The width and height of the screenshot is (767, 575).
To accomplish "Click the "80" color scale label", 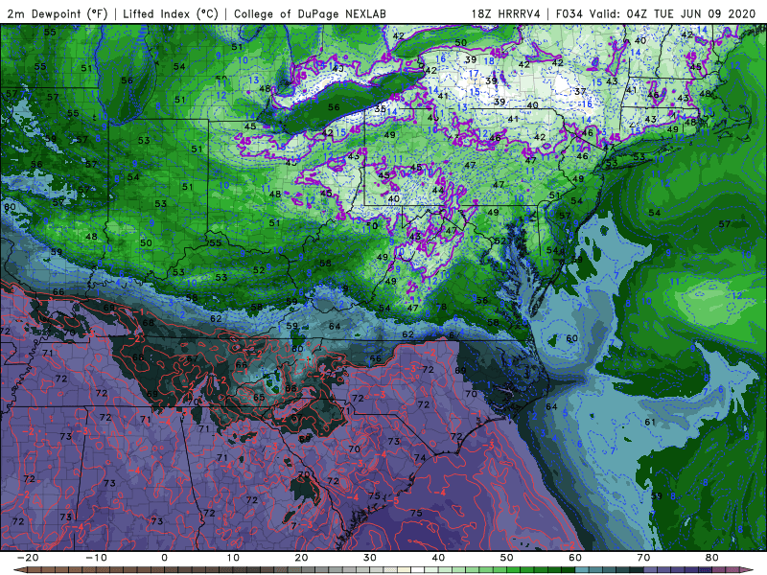I will click(712, 558).
